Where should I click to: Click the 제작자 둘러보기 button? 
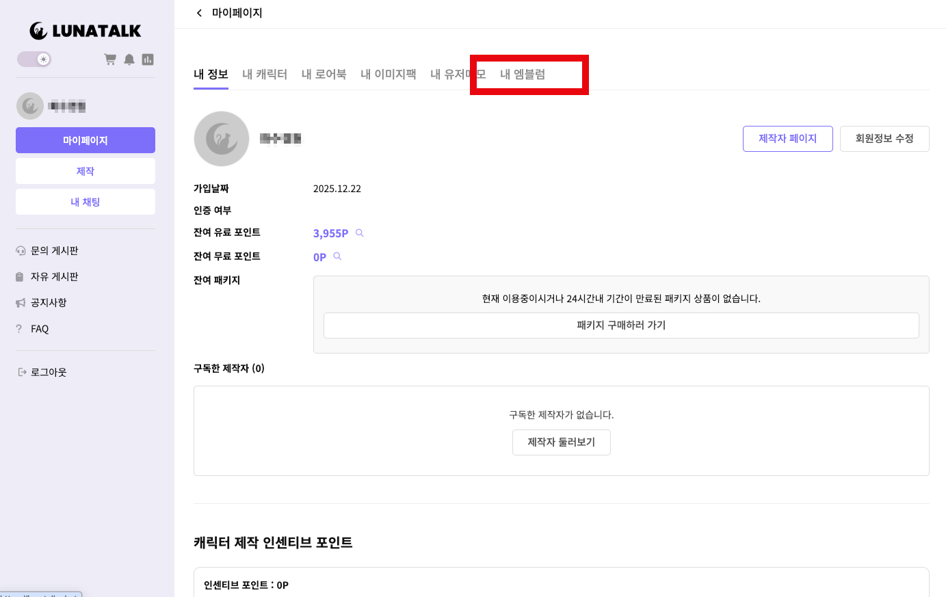561,442
